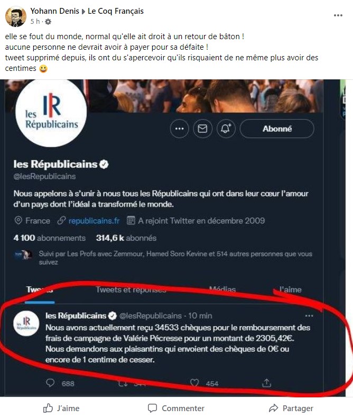The image size is (353, 418).
Task: Click the tweet share upload icon
Action: click(x=266, y=383)
